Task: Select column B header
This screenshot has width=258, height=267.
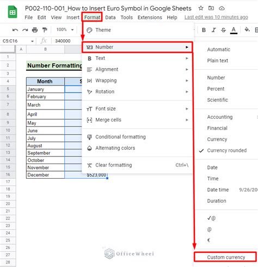Action: point(45,49)
